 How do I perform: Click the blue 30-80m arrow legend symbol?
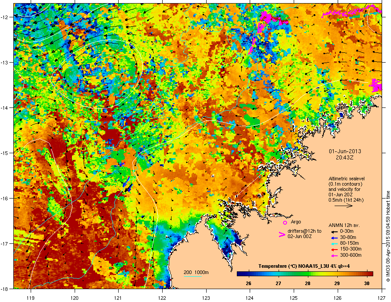point(335,238)
